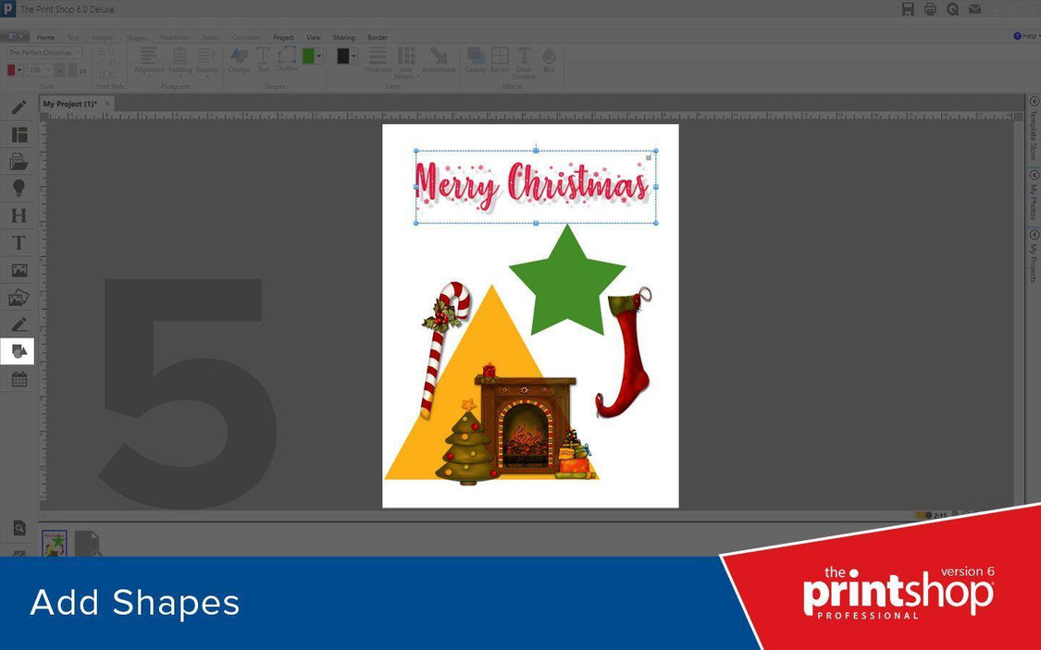
Task: Click the green shape fill color swatch
Action: [x=309, y=55]
